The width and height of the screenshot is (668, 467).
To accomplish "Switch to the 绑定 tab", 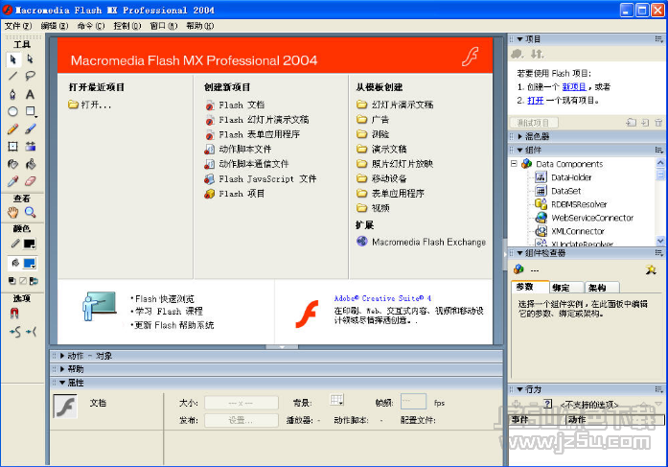I will point(566,288).
